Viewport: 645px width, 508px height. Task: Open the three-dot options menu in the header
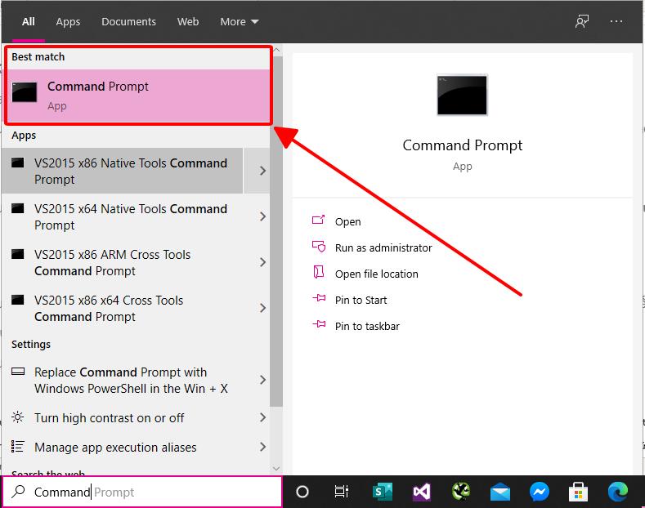pos(616,21)
